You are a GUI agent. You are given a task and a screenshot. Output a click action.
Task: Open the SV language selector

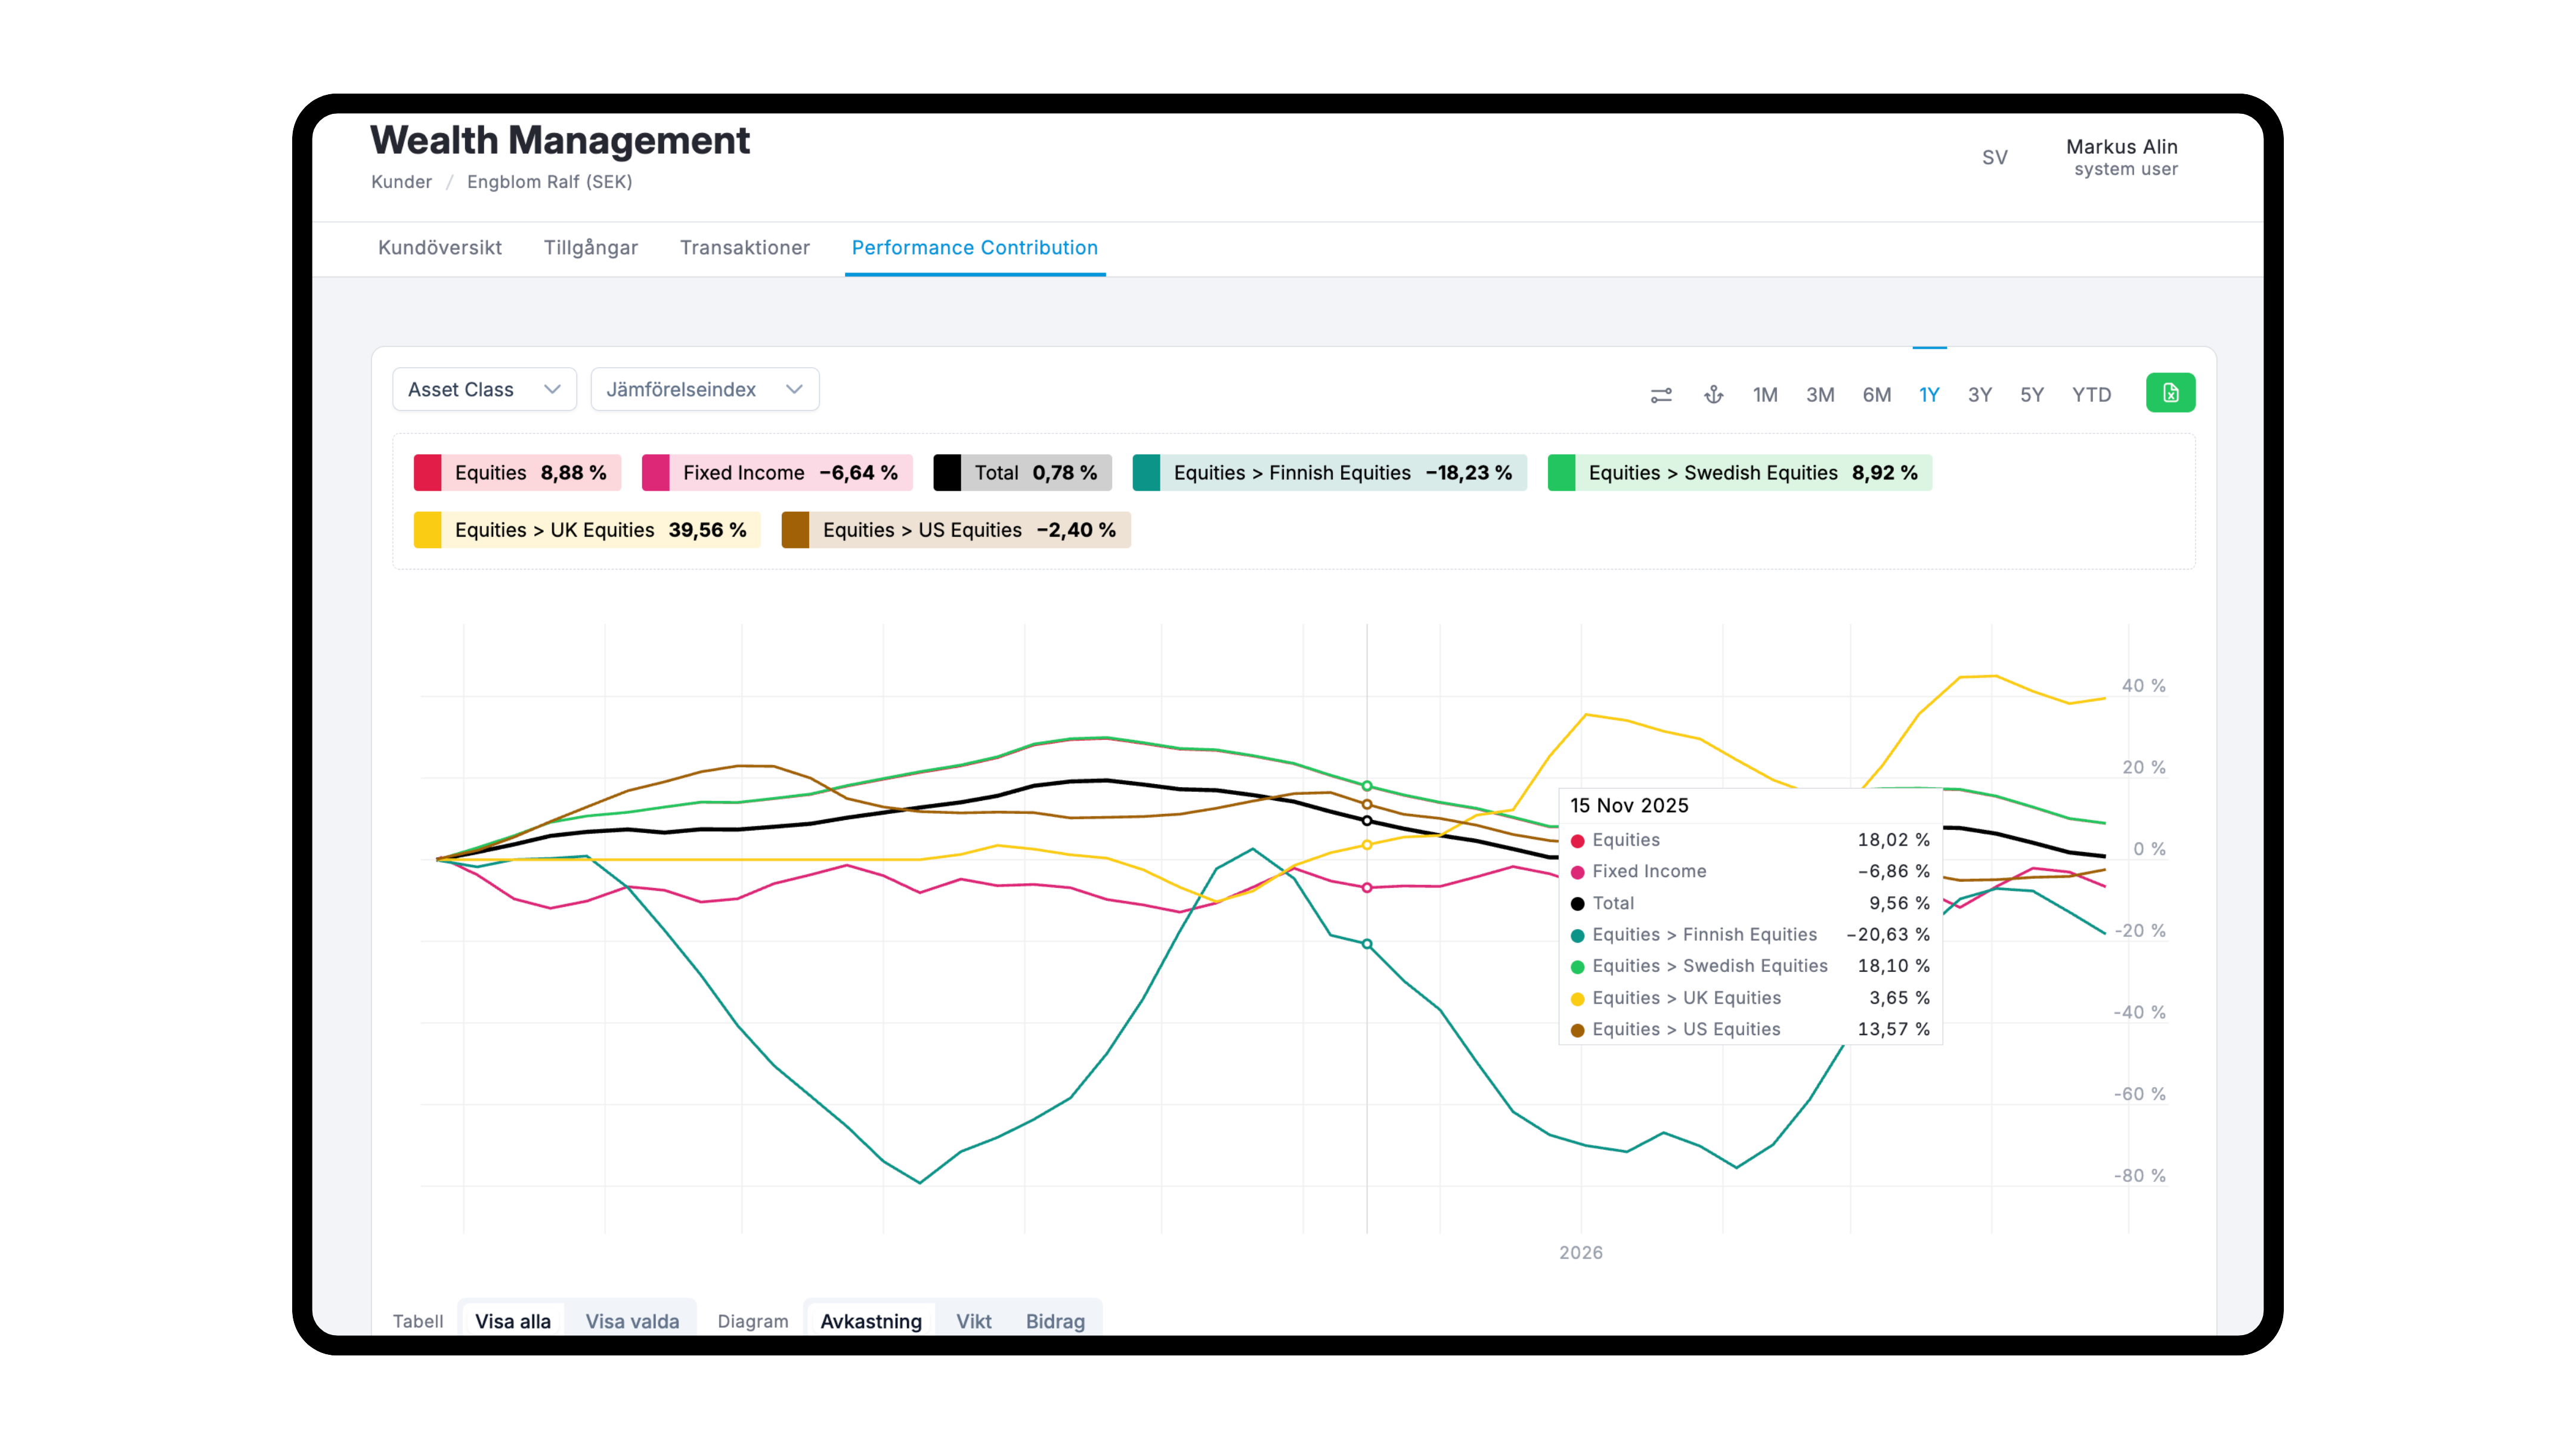coord(1994,158)
